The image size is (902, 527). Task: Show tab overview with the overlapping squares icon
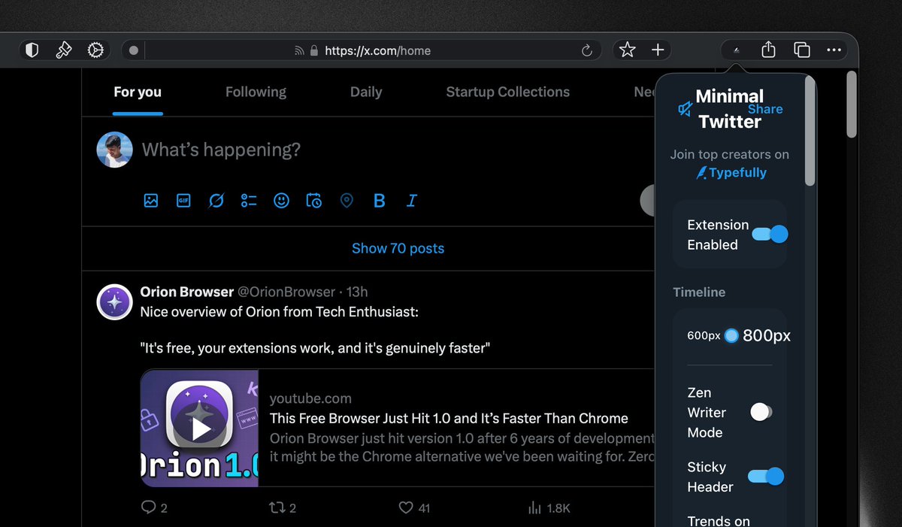pos(802,50)
